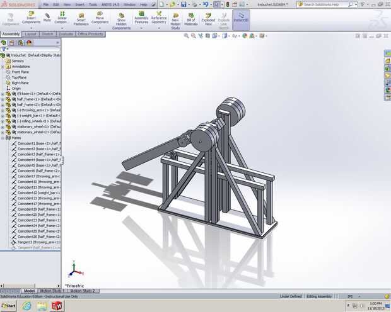391x312 pixels.
Task: Click the Insert Components tool
Action: coord(31,18)
